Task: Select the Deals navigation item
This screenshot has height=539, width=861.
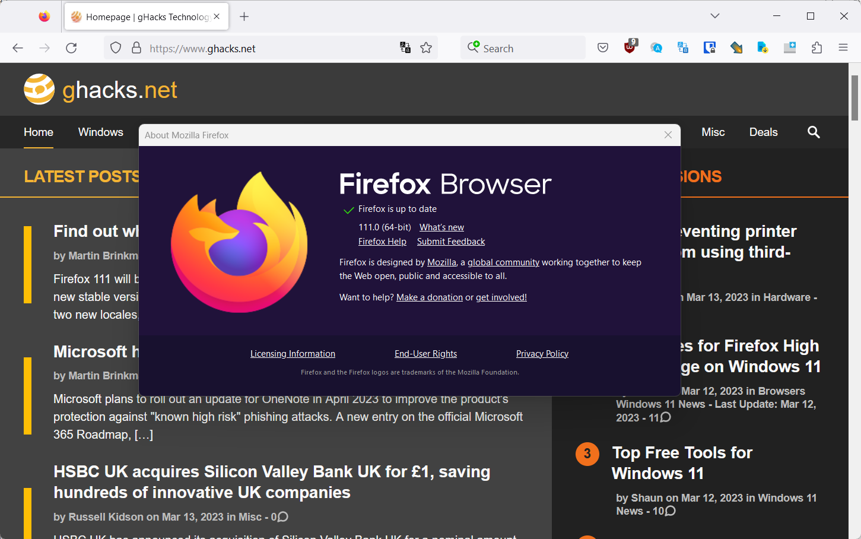Action: [764, 132]
